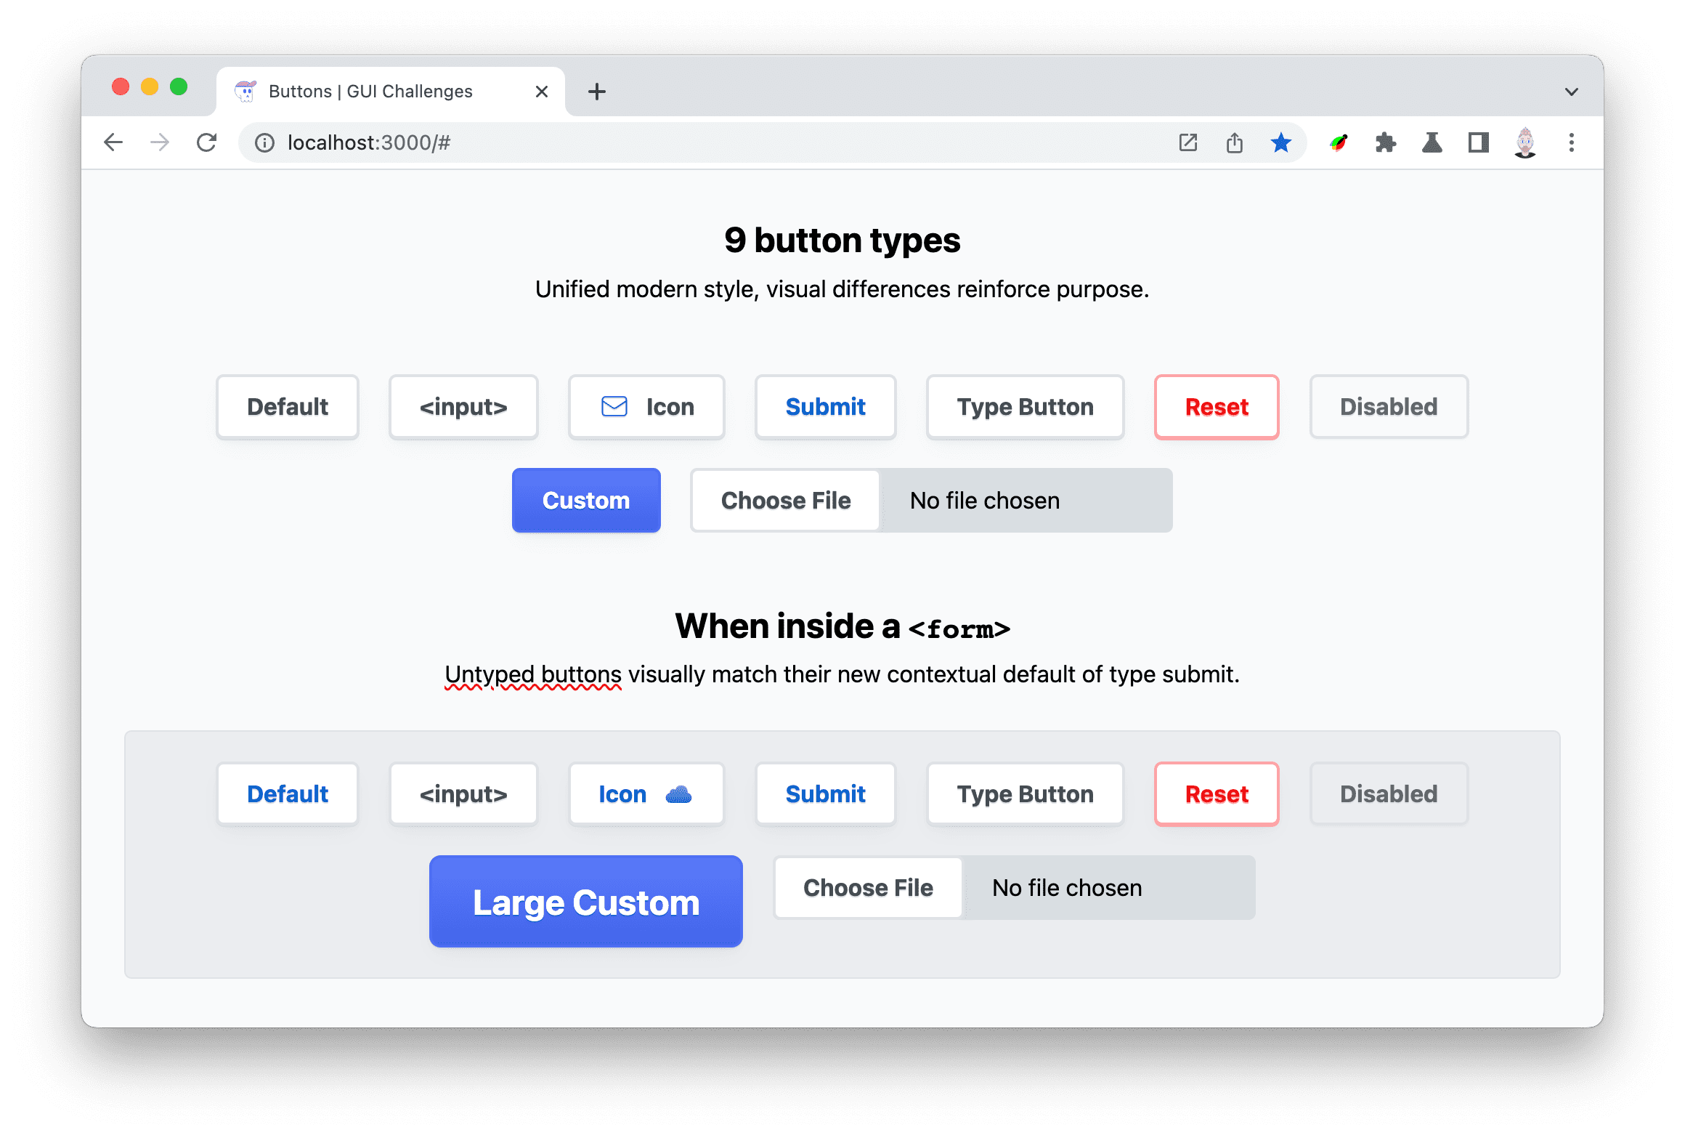Image resolution: width=1685 pixels, height=1135 pixels.
Task: Click the Default button outside form
Action: pos(288,407)
